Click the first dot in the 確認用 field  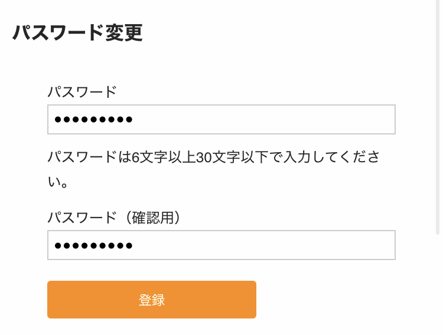pos(57,246)
